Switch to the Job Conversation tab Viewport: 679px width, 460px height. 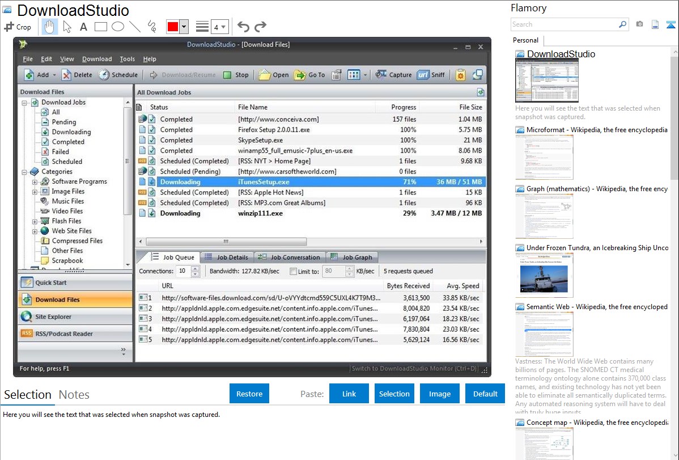(x=289, y=257)
